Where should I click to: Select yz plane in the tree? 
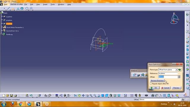pos(9,20)
